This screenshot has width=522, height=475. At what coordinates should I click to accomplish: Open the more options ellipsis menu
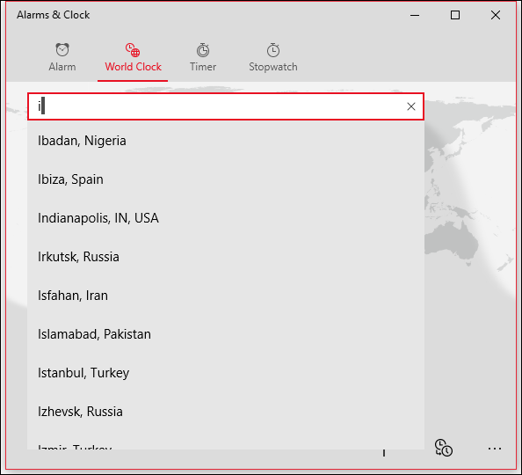click(x=495, y=449)
